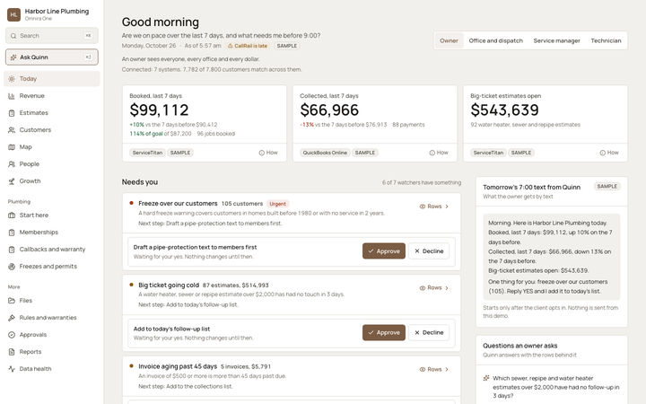Click the Growth icon in sidebar
The height and width of the screenshot is (404, 646).
click(x=12, y=181)
